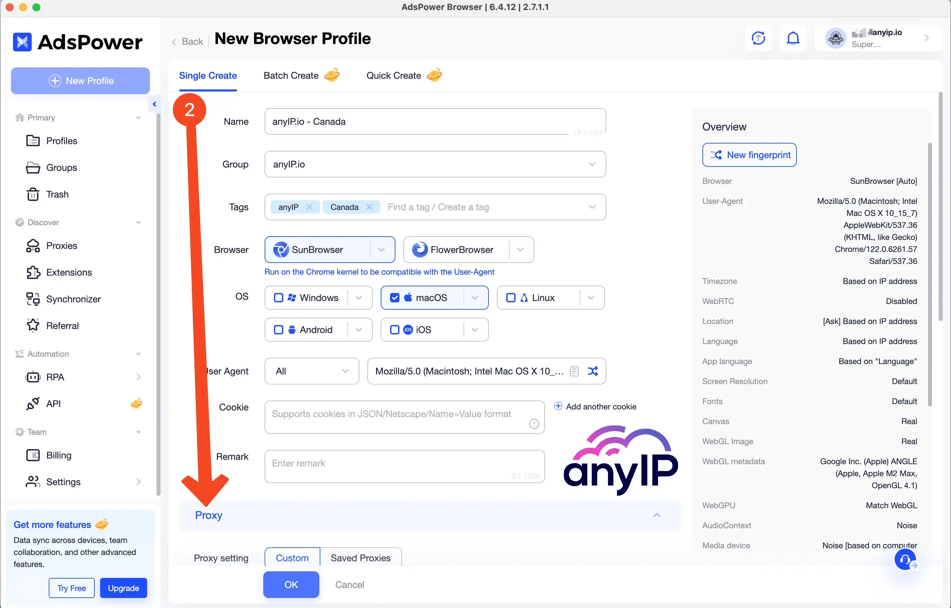The width and height of the screenshot is (951, 608).
Task: Click the New fingerprint button icon
Action: coord(717,155)
